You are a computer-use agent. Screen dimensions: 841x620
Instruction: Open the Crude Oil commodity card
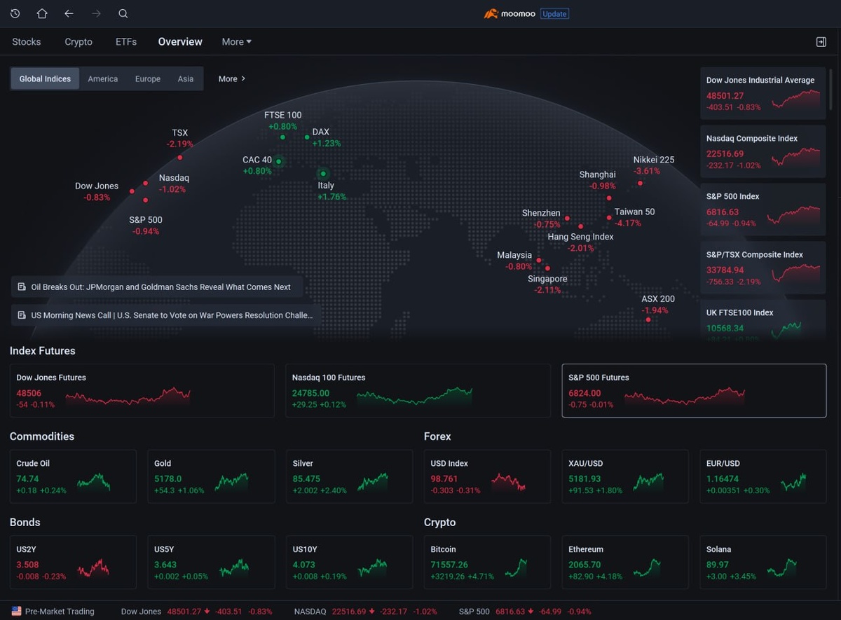click(73, 476)
